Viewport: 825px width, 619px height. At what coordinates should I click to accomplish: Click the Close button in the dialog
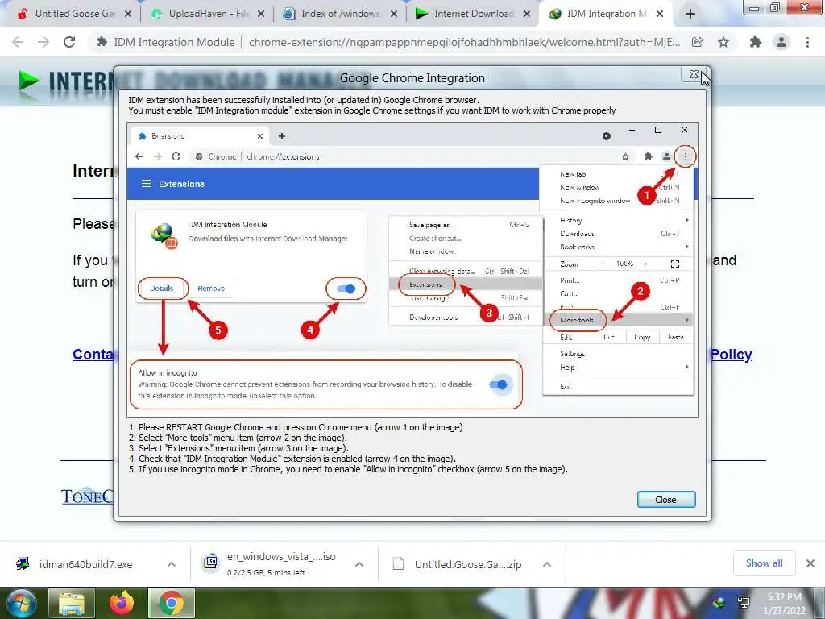(666, 500)
